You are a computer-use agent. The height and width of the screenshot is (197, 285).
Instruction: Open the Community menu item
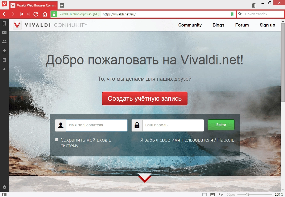[x=190, y=25]
